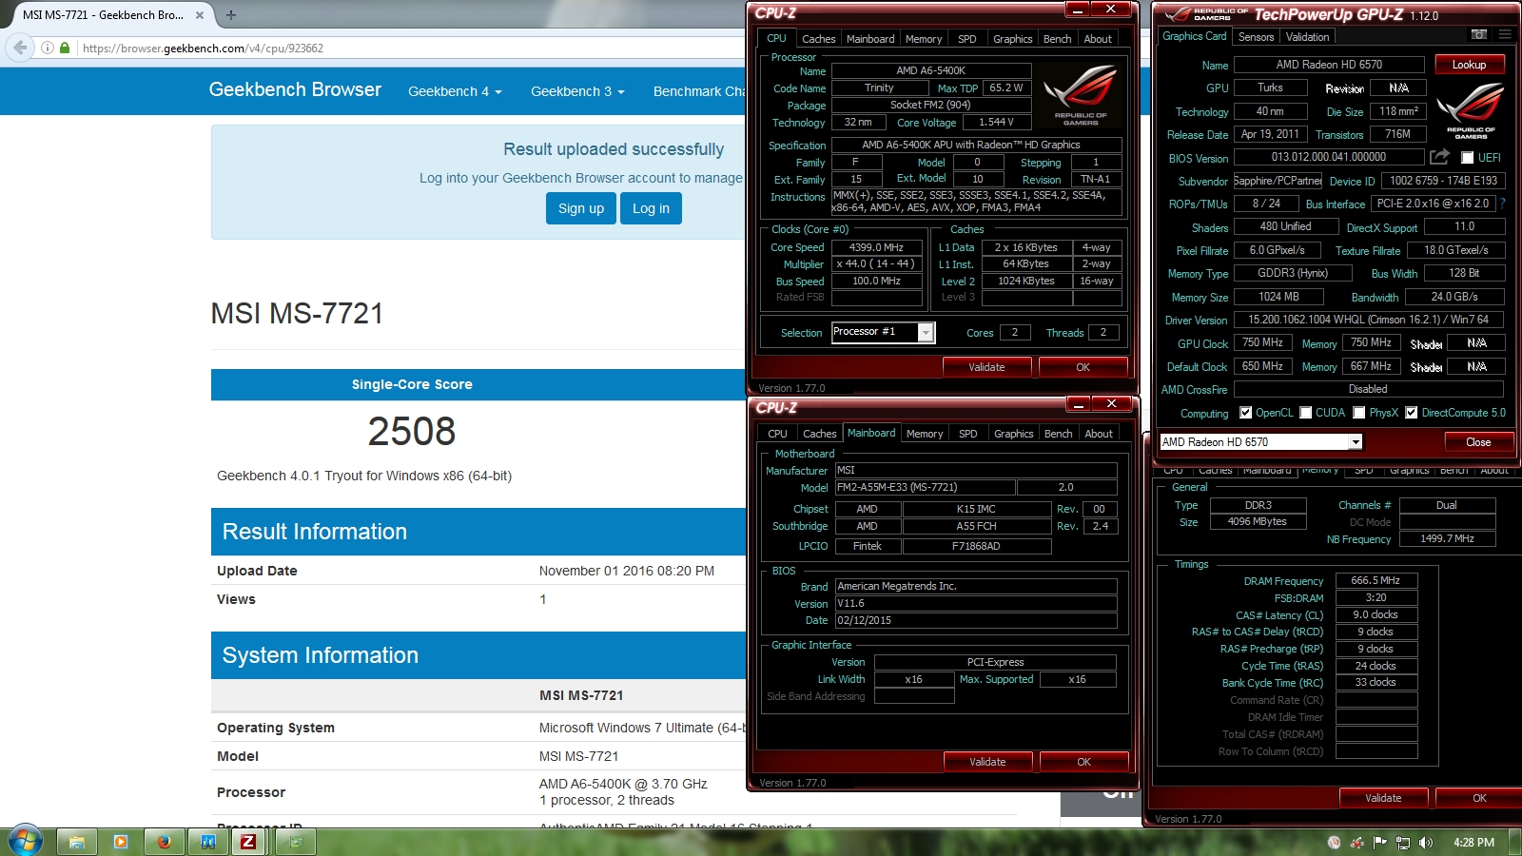Take GPU-Z screenshot with camera icon
Image resolution: width=1522 pixels, height=856 pixels.
coord(1478,34)
